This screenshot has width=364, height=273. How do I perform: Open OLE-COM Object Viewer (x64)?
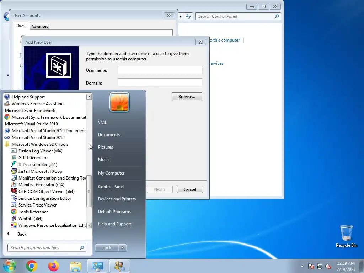pyautogui.click(x=43, y=191)
